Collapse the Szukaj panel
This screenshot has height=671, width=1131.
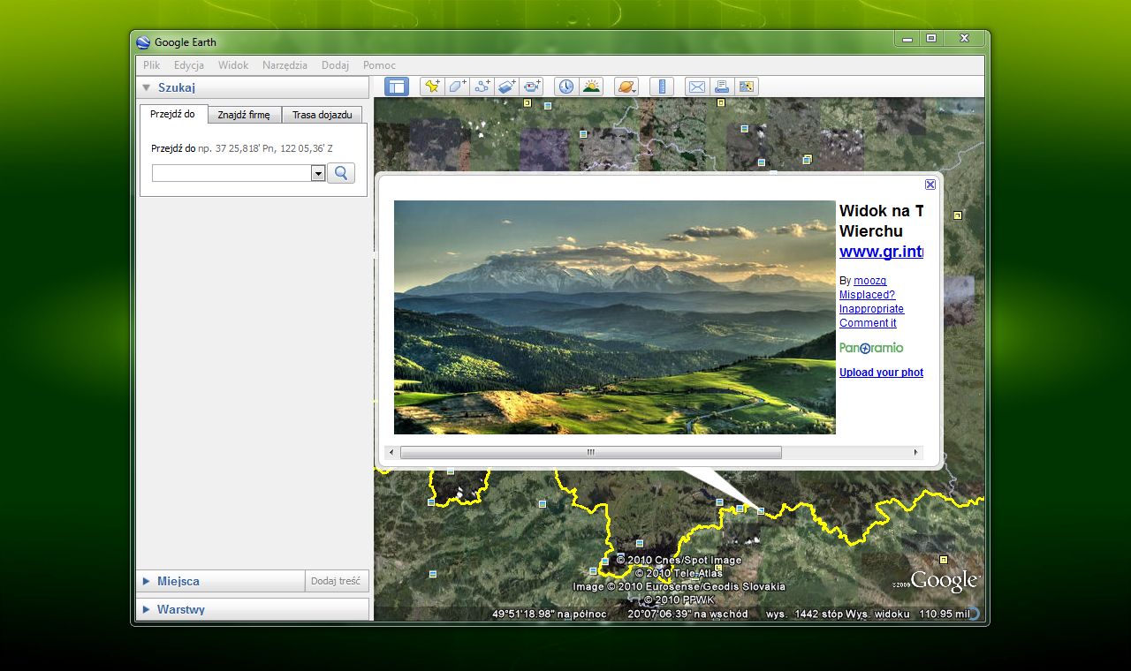click(147, 87)
